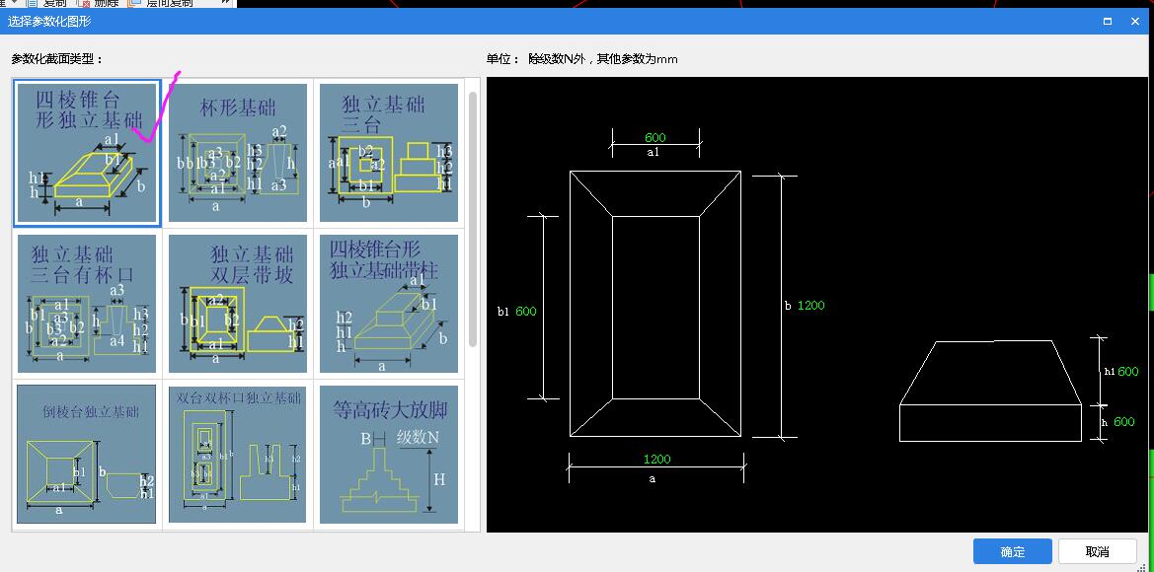The height and width of the screenshot is (572, 1154).
Task: Choose the 独立基础双层带坡 thumbnail
Action: [238, 303]
